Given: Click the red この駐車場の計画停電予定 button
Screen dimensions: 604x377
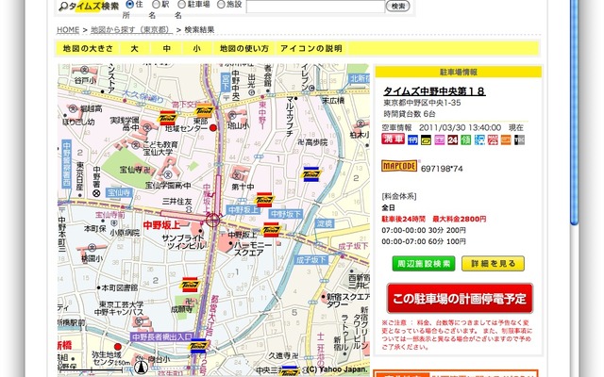Looking at the screenshot, I should pos(460,299).
